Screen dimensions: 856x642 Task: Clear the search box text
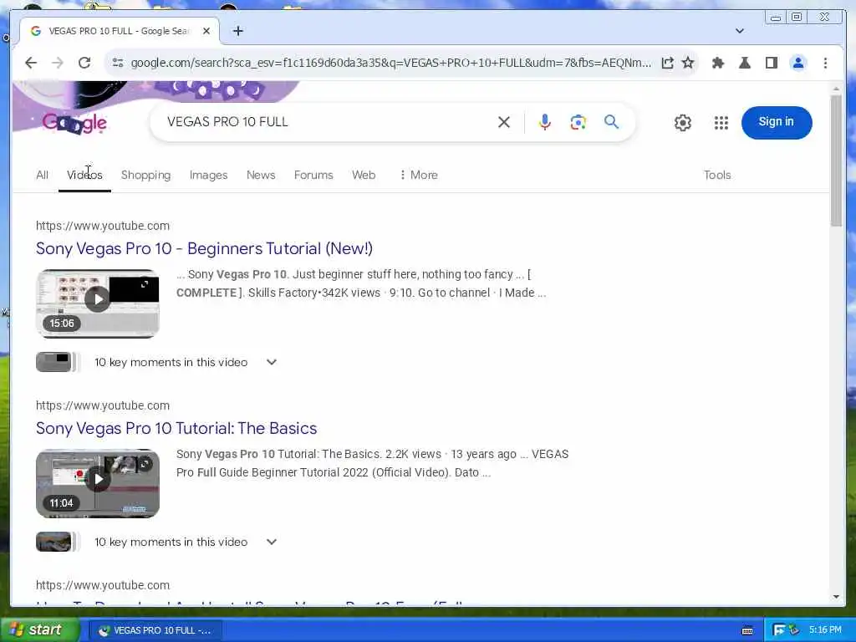pos(504,122)
